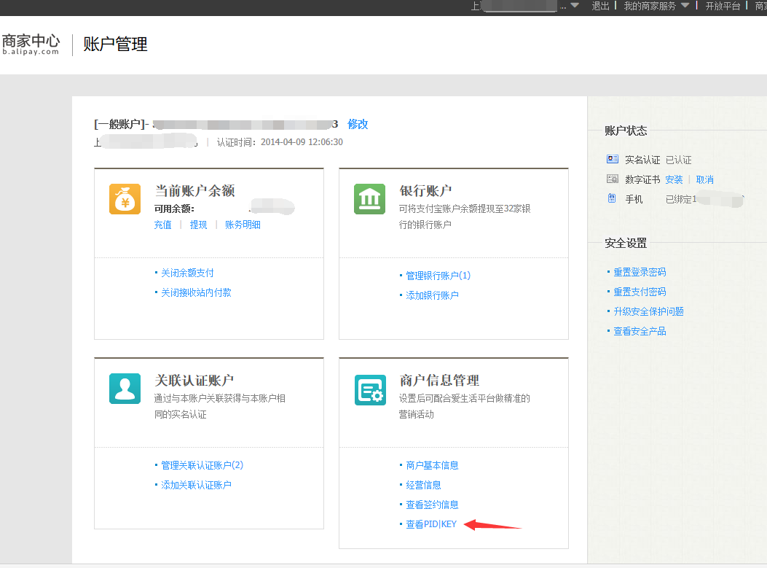This screenshot has height=568, width=767.
Task: Click the money bag balance icon
Action: (125, 199)
